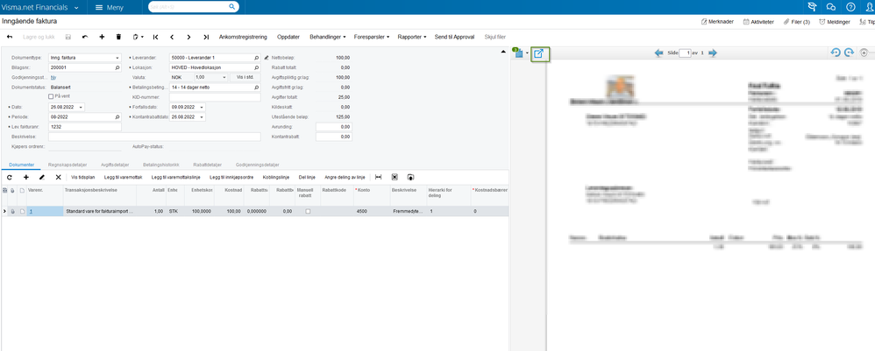Open the Meny main menu
The width and height of the screenshot is (875, 351).
pyautogui.click(x=110, y=7)
